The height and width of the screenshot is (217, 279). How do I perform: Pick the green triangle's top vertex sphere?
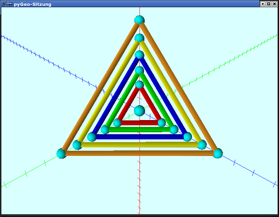pos(139,70)
